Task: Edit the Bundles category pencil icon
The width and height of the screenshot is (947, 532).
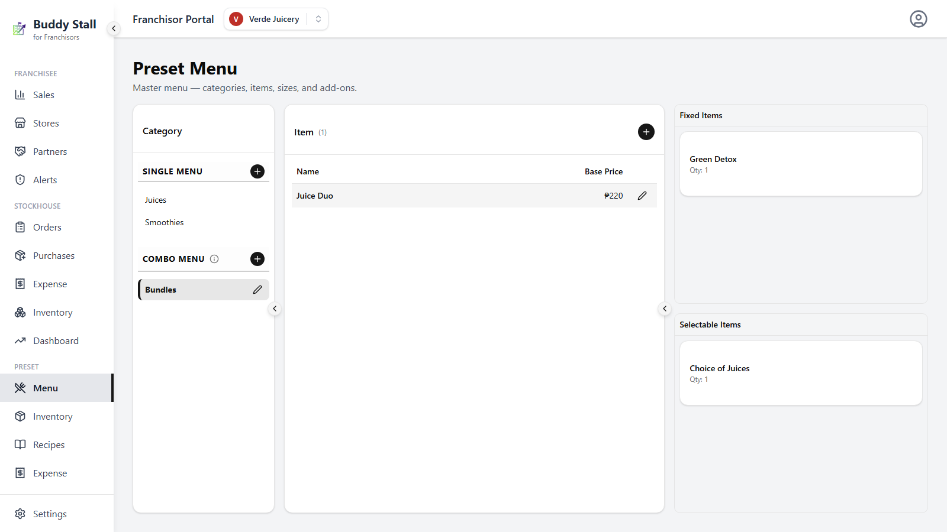Action: tap(257, 290)
